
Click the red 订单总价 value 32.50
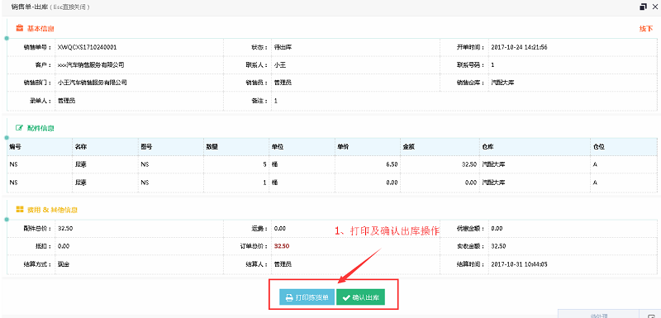282,246
